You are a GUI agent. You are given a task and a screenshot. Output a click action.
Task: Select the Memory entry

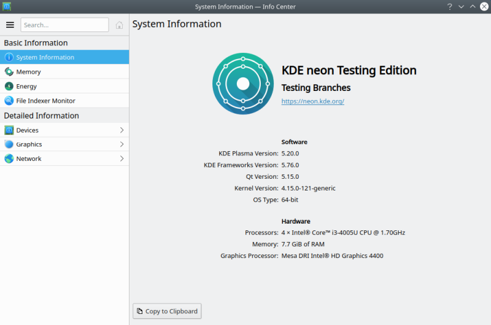click(29, 72)
